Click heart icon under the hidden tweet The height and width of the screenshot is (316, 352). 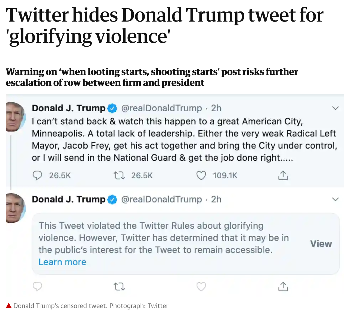tap(201, 287)
